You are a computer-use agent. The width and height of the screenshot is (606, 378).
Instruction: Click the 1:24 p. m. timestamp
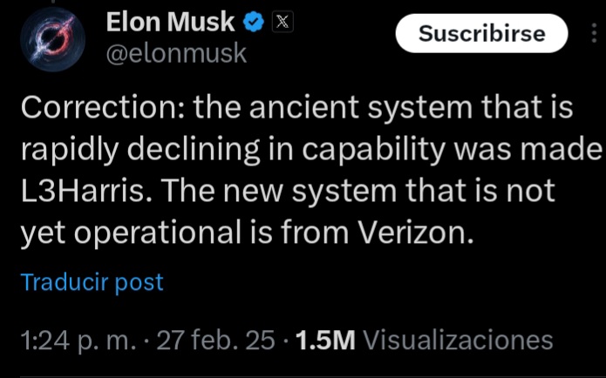[x=75, y=341]
